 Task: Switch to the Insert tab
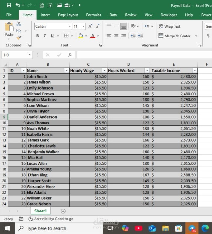point(45,15)
